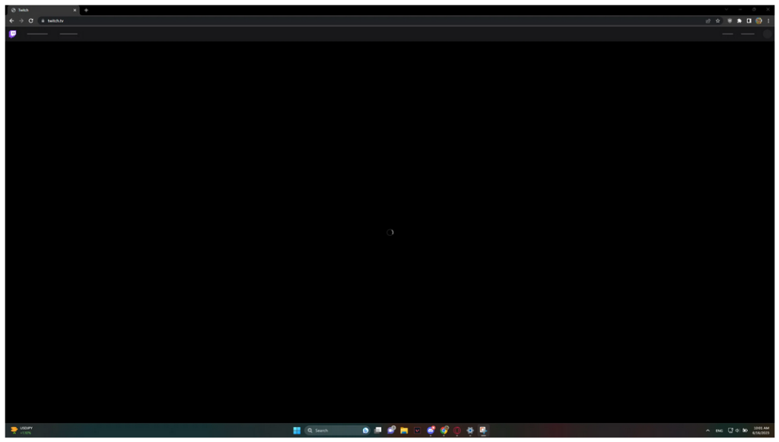
Task: Select the Twitch browser tab
Action: click(43, 10)
